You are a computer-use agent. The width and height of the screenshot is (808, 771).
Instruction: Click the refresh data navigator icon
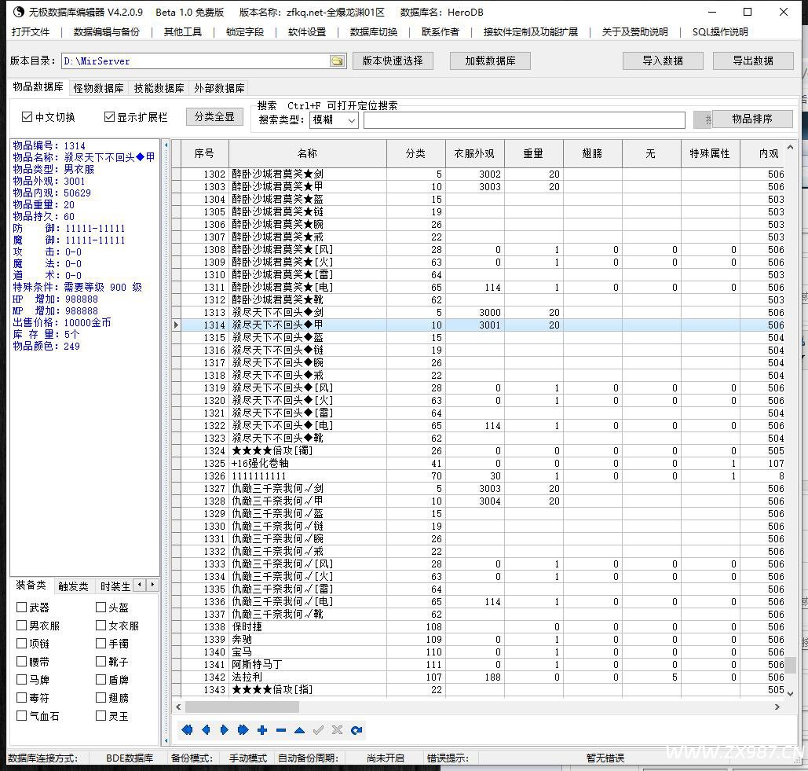pos(356,730)
